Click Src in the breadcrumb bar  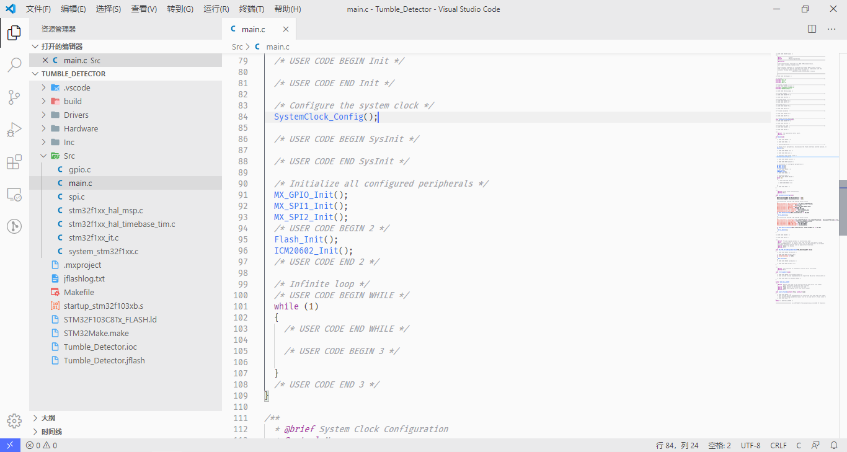point(237,47)
